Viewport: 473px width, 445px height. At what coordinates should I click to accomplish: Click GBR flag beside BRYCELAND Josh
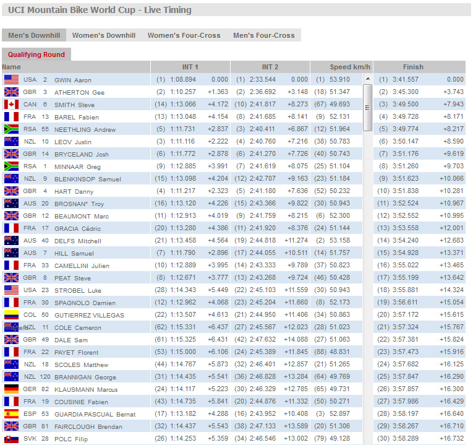12,154
